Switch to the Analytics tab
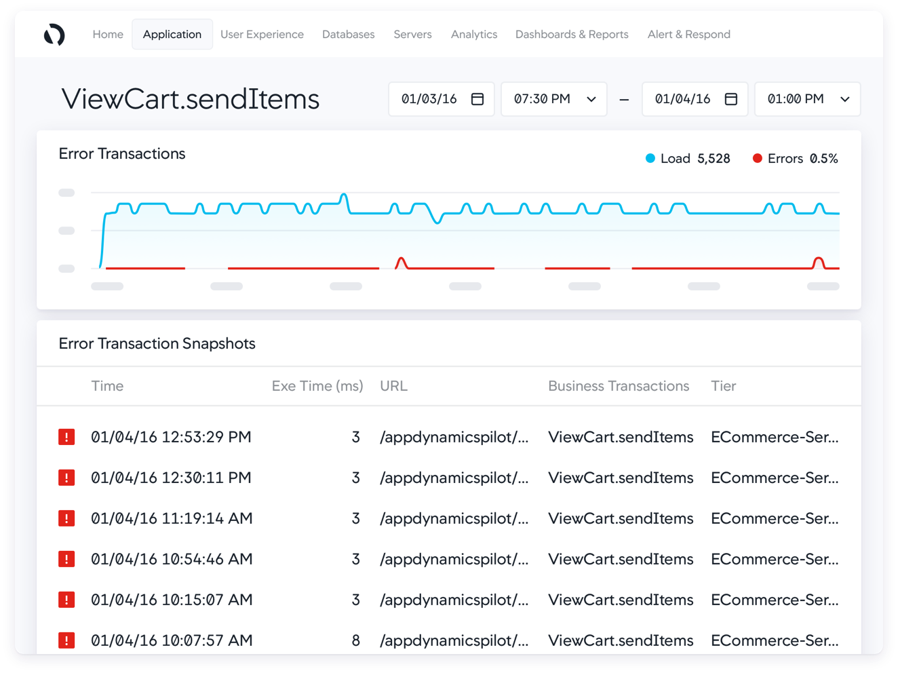898x673 pixels. pos(474,35)
